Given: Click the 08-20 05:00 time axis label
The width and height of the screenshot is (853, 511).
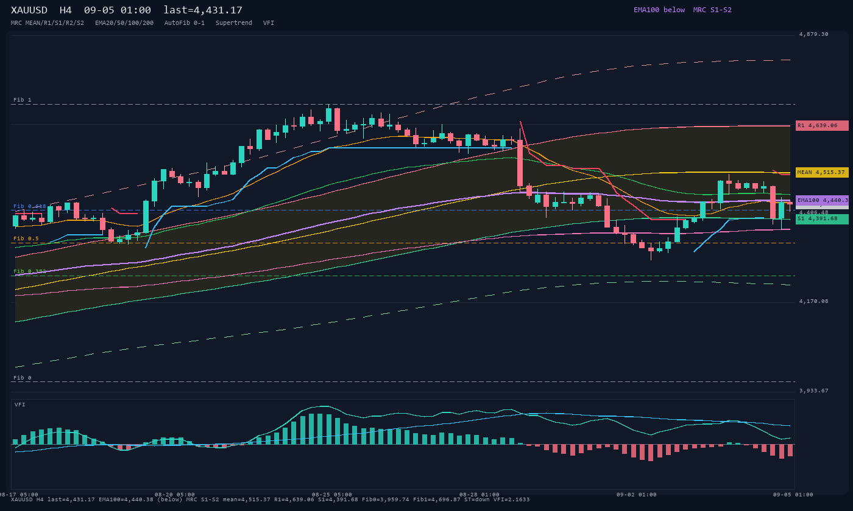Looking at the screenshot, I should [x=175, y=495].
